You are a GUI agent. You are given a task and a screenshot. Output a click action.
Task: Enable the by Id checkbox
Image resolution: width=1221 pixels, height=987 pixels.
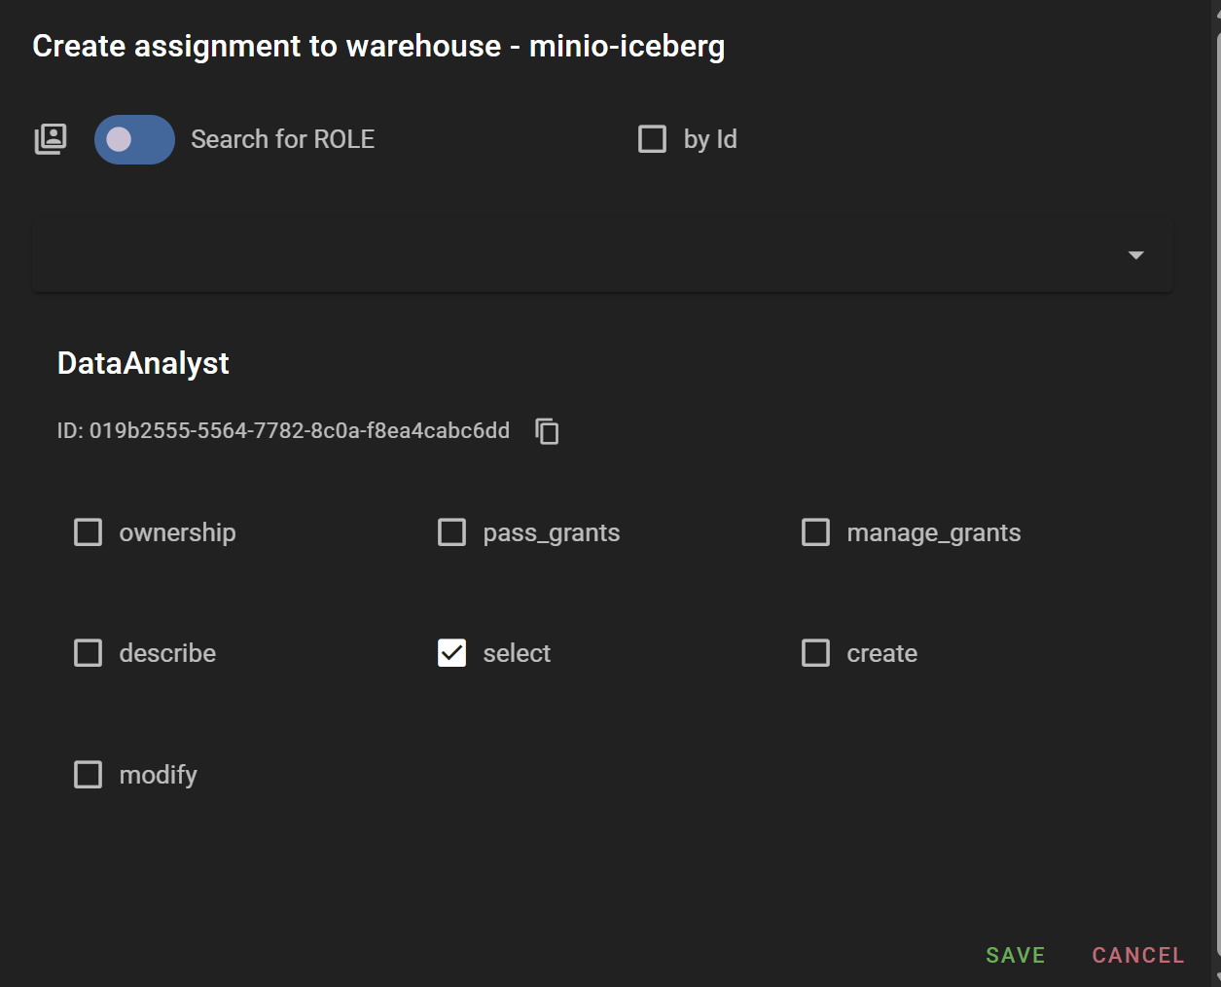coord(652,139)
